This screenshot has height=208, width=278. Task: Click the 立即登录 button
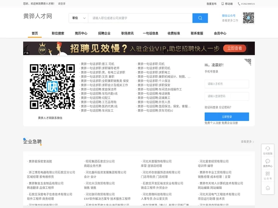(x=227, y=117)
